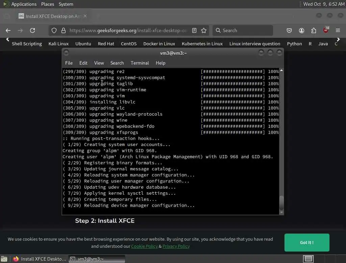Go back with the browser back arrow
Screen dimensions: 346x263
click(x=8, y=30)
